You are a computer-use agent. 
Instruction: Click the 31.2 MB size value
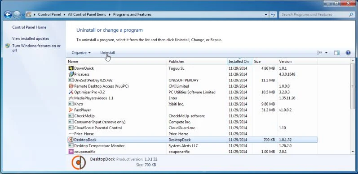[269, 110]
